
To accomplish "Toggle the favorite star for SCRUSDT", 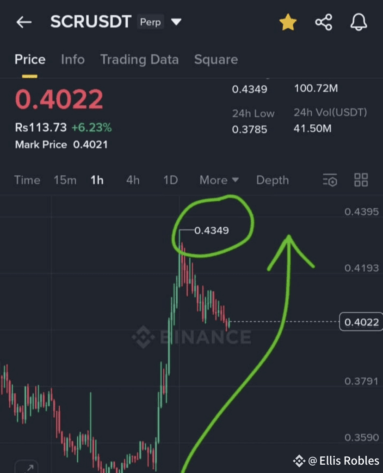I will coord(288,22).
